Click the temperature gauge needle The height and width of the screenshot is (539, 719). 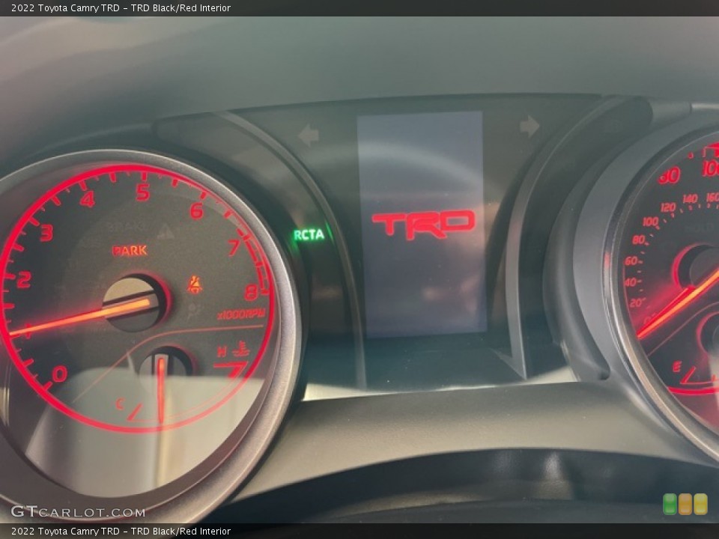[x=161, y=389]
